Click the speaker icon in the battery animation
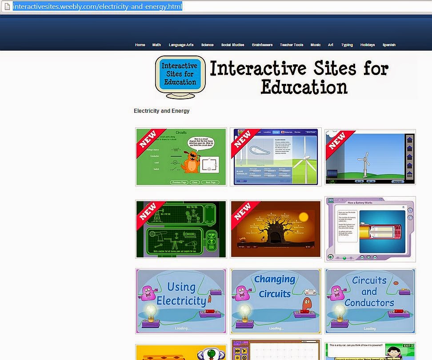 click(x=330, y=257)
